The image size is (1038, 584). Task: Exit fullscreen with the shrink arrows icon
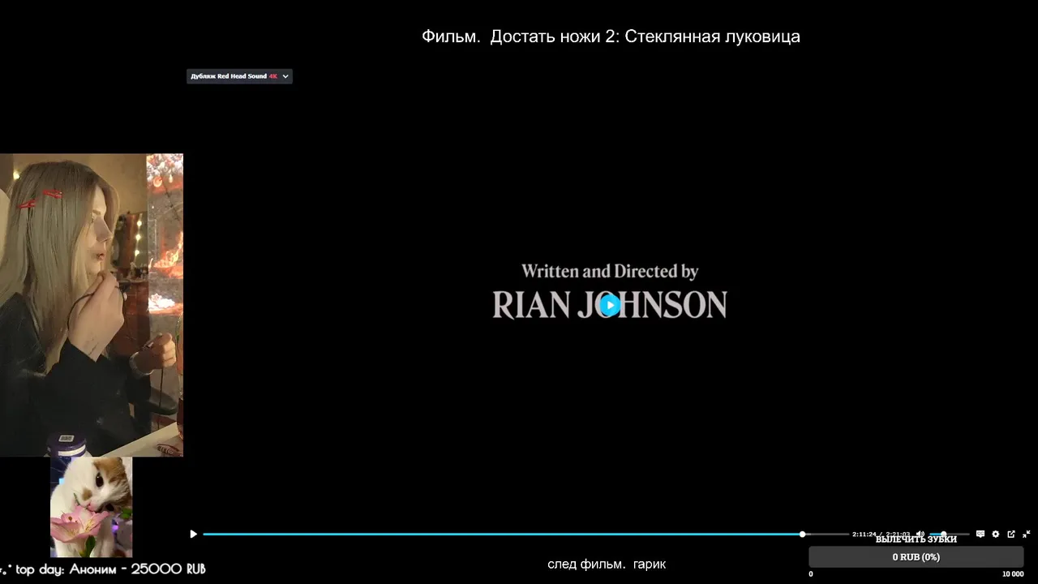pyautogui.click(x=1027, y=534)
